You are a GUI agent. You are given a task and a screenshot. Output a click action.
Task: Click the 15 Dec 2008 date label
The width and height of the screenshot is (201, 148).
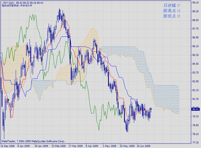pos(7,146)
